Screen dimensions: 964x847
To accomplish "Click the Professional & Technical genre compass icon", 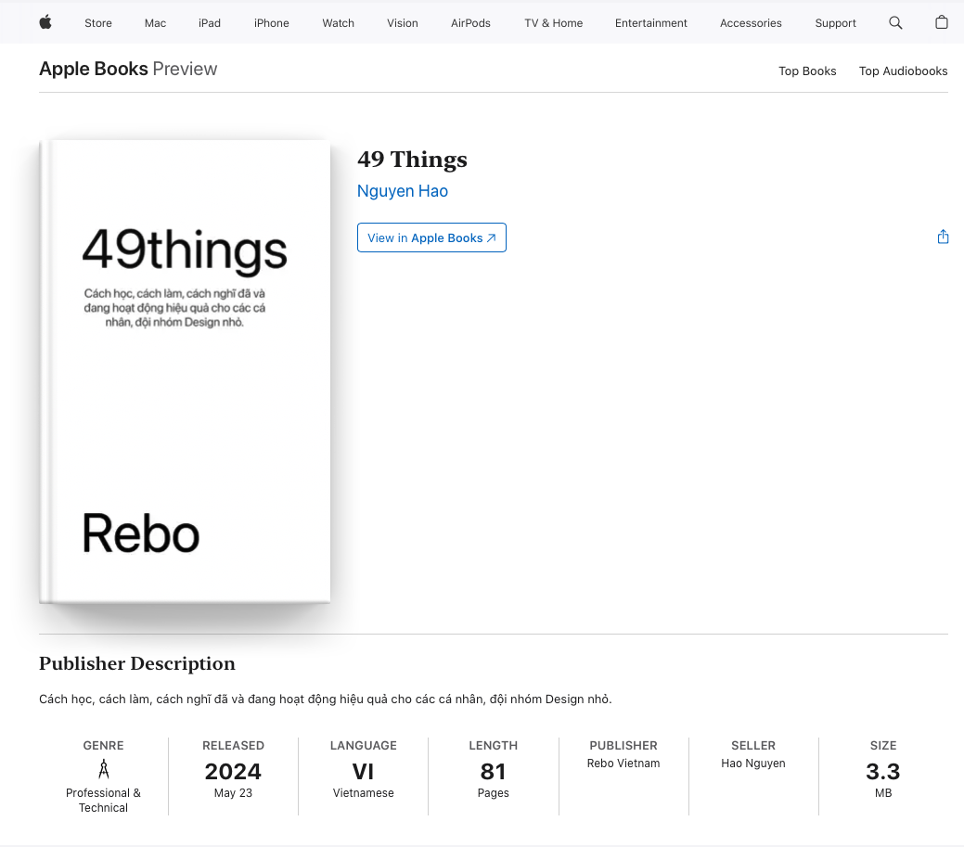I will coord(103,769).
